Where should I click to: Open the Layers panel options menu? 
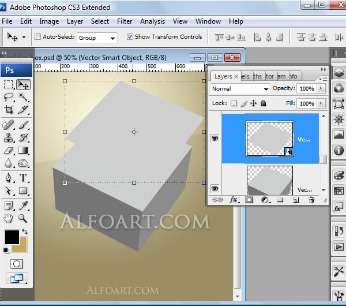click(323, 79)
